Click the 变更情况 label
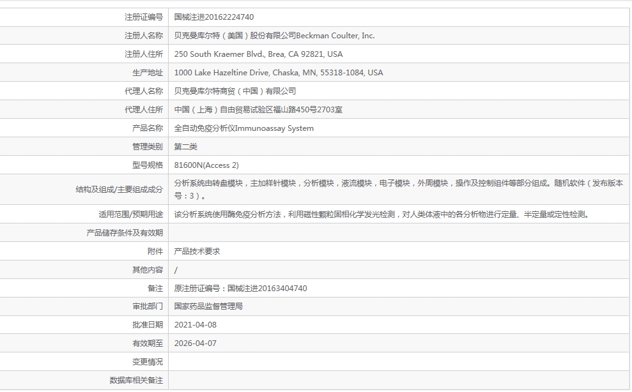The width and height of the screenshot is (632, 392). pos(148,362)
